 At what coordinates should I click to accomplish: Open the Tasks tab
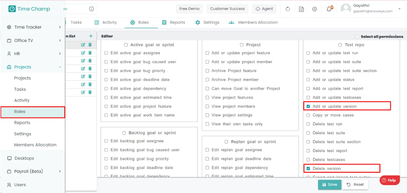coord(76,22)
